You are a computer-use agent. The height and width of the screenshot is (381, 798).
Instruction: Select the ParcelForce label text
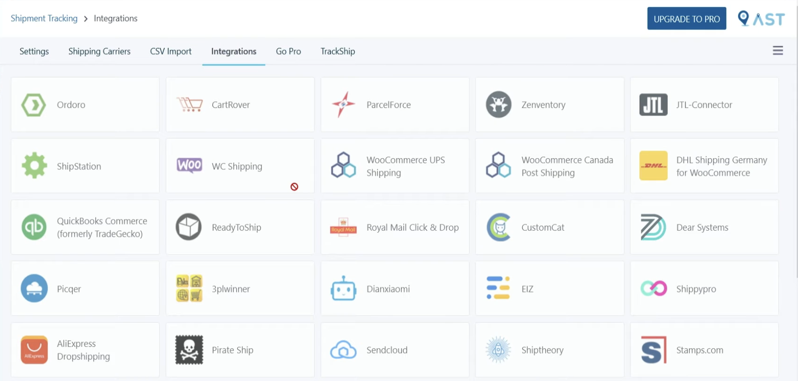(x=388, y=104)
